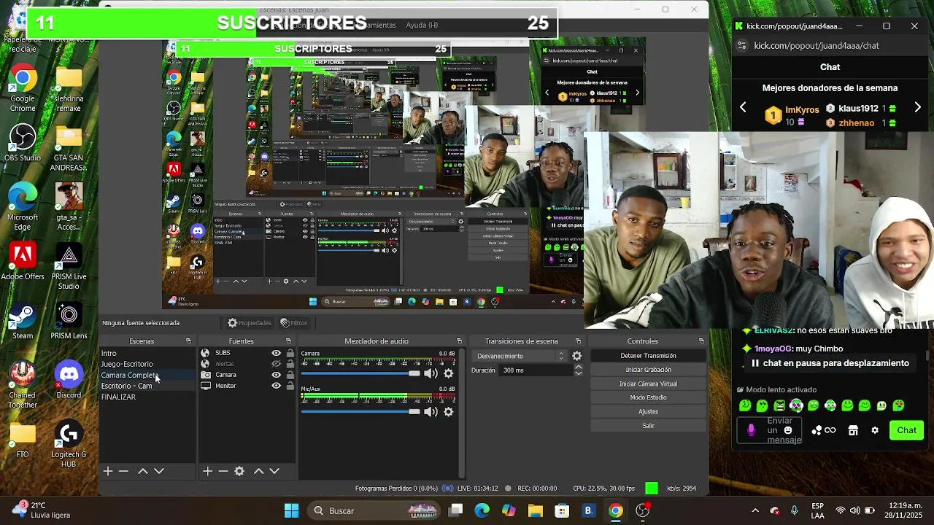This screenshot has width=934, height=525.
Task: Open OBS Ayuda (H) menu
Action: pos(422,25)
